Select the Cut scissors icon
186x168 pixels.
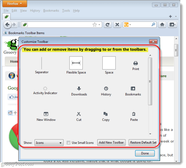pyautogui.click(x=79, y=114)
